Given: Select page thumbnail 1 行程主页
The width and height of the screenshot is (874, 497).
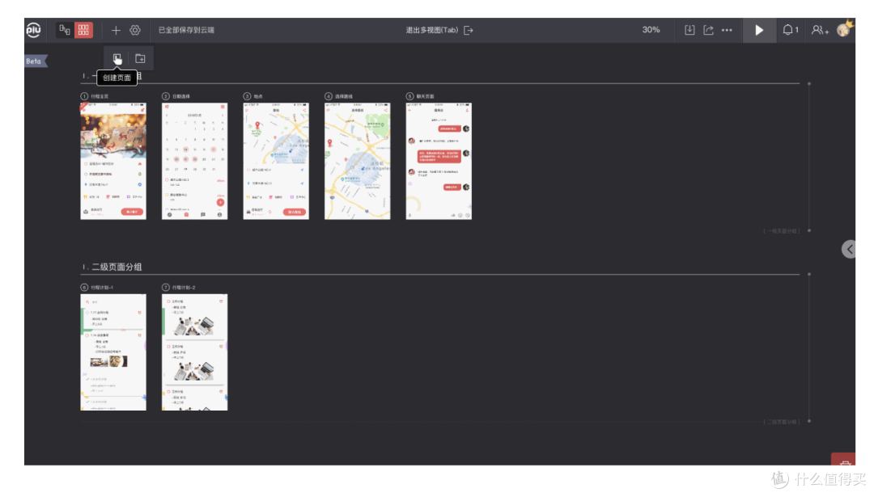Looking at the screenshot, I should click(x=113, y=161).
